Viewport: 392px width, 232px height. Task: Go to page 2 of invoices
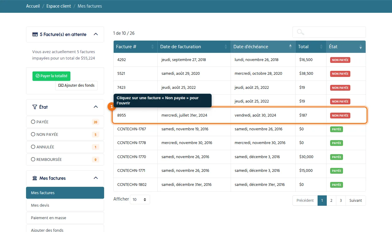pyautogui.click(x=331, y=201)
